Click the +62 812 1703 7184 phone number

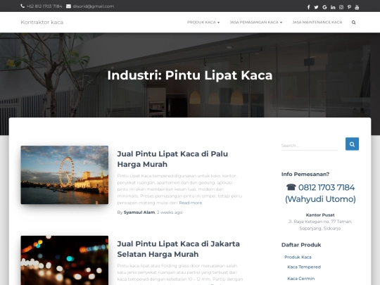(44, 6)
